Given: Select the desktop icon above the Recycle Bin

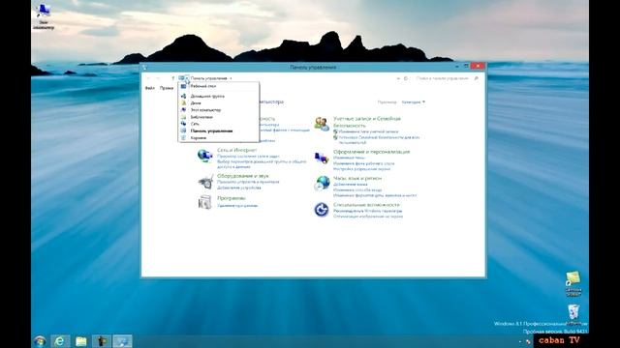Looking at the screenshot, I should (573, 283).
